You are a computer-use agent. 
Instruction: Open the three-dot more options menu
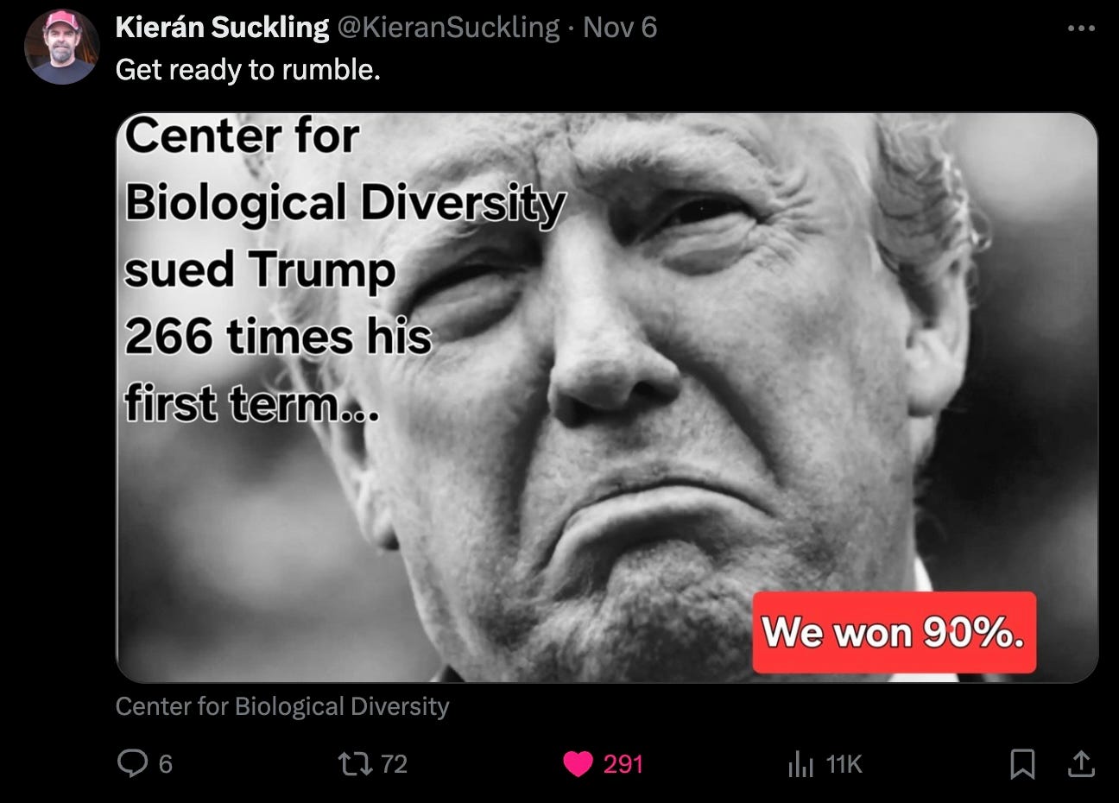point(1081,28)
